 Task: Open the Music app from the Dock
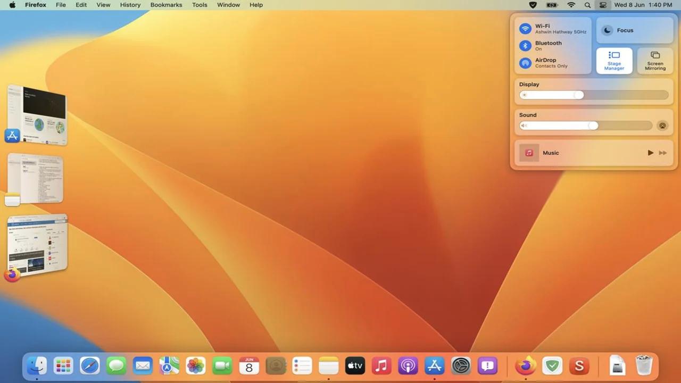click(381, 365)
